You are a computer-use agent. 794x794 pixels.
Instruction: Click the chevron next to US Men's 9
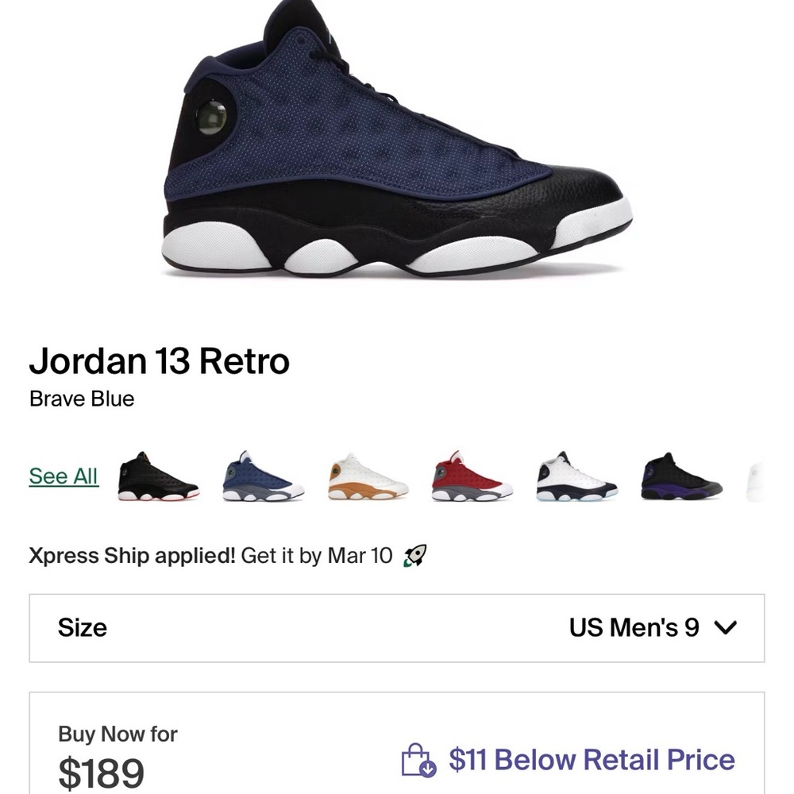[725, 627]
